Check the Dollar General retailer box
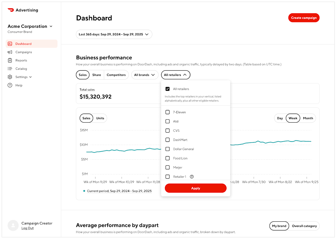Image resolution: width=336 pixels, height=239 pixels. click(167, 149)
